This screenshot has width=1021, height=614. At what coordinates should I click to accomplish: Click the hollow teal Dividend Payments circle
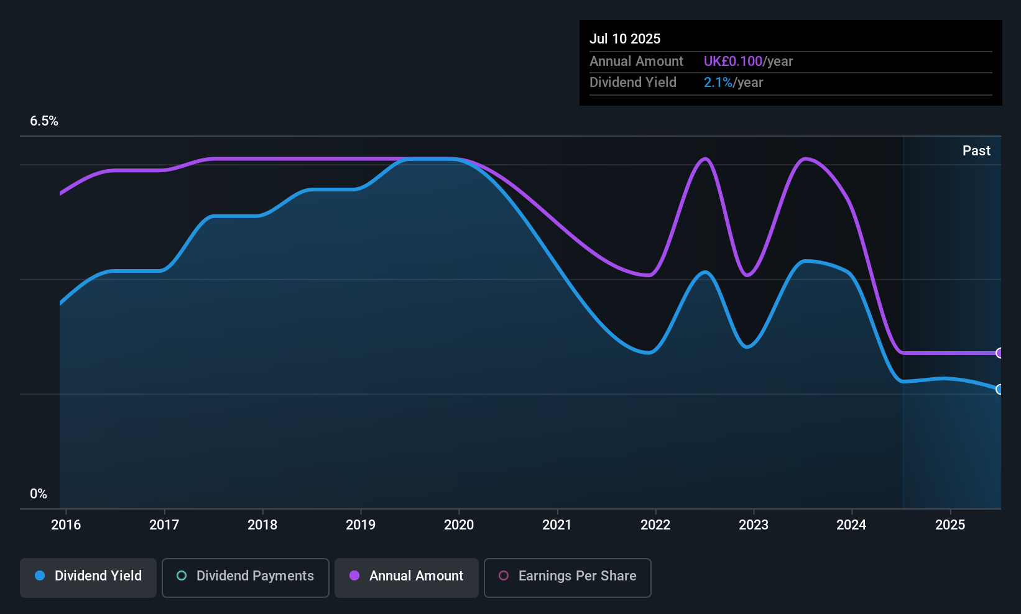pos(182,575)
